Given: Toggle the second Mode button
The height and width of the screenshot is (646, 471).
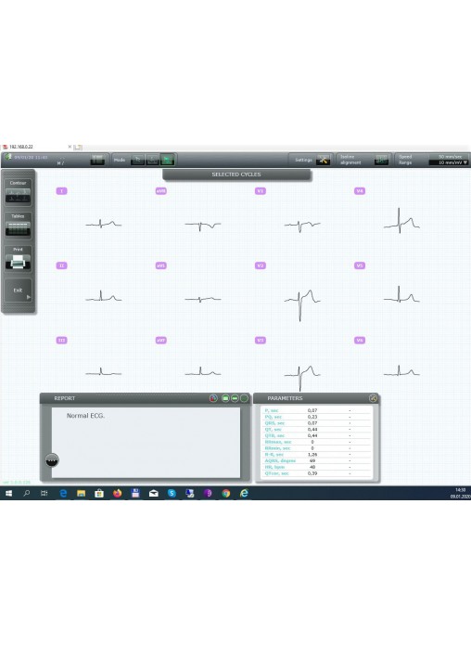Looking at the screenshot, I should [x=152, y=160].
